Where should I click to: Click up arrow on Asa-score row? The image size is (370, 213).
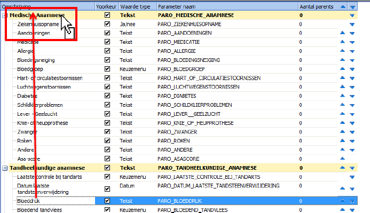342,159
